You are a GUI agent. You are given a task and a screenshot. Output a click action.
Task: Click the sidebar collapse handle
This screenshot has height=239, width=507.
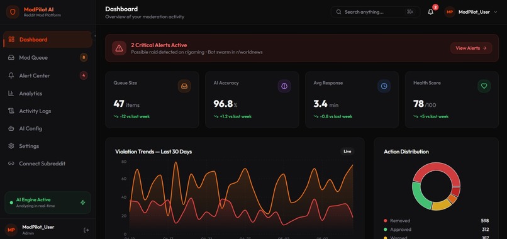coord(94,36)
